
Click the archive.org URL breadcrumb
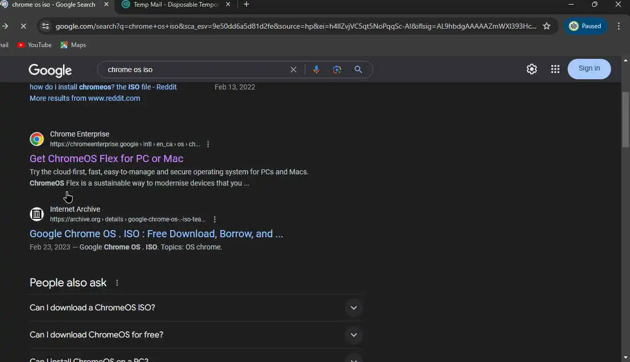(128, 219)
